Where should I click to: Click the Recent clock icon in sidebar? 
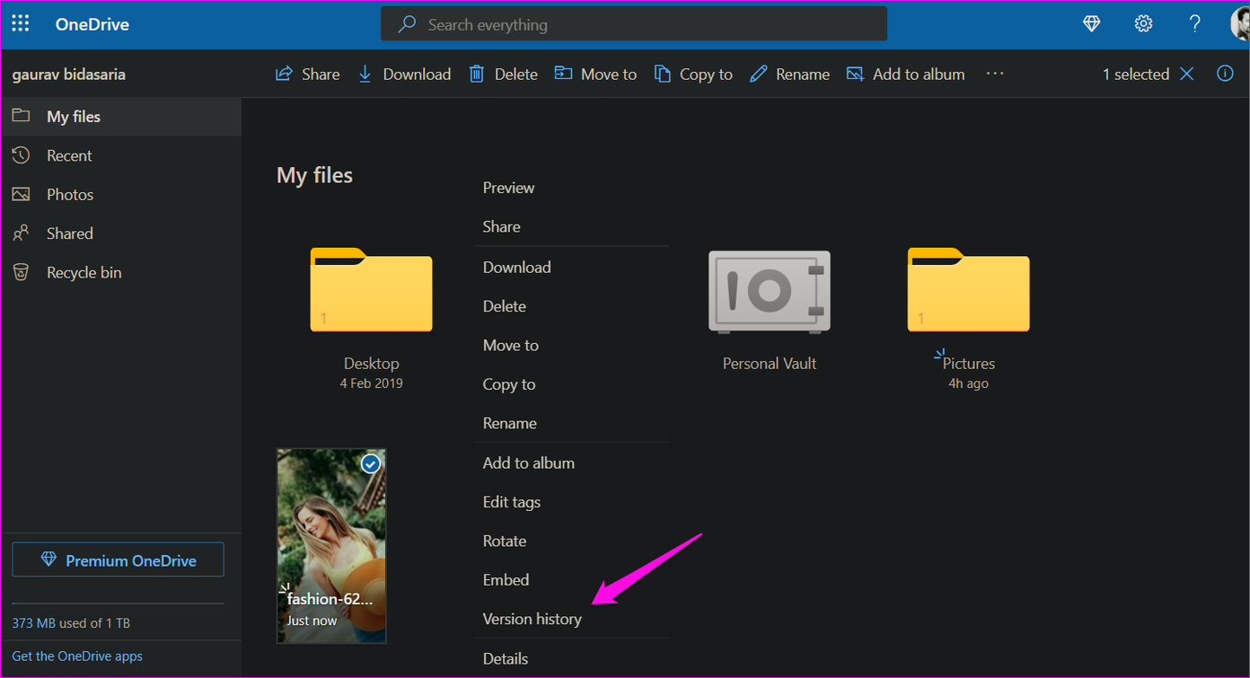pyautogui.click(x=21, y=155)
